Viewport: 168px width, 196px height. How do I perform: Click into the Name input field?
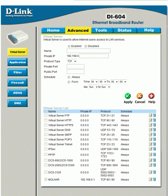89,51
